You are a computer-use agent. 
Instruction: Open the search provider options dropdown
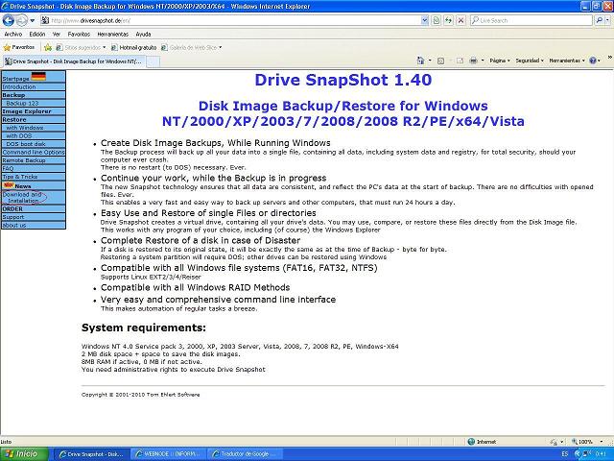pos(607,20)
